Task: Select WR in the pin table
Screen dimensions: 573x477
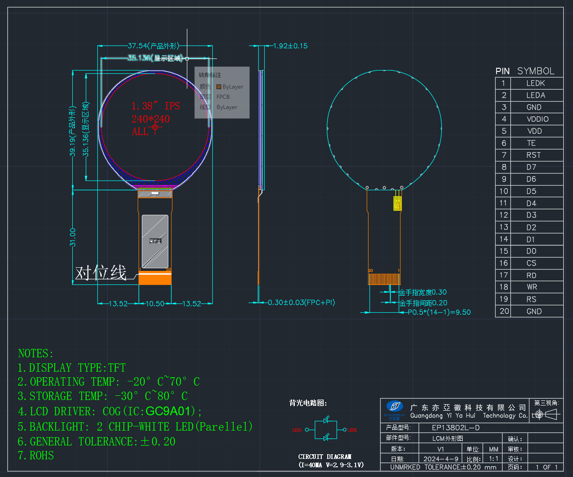Action: (532, 287)
